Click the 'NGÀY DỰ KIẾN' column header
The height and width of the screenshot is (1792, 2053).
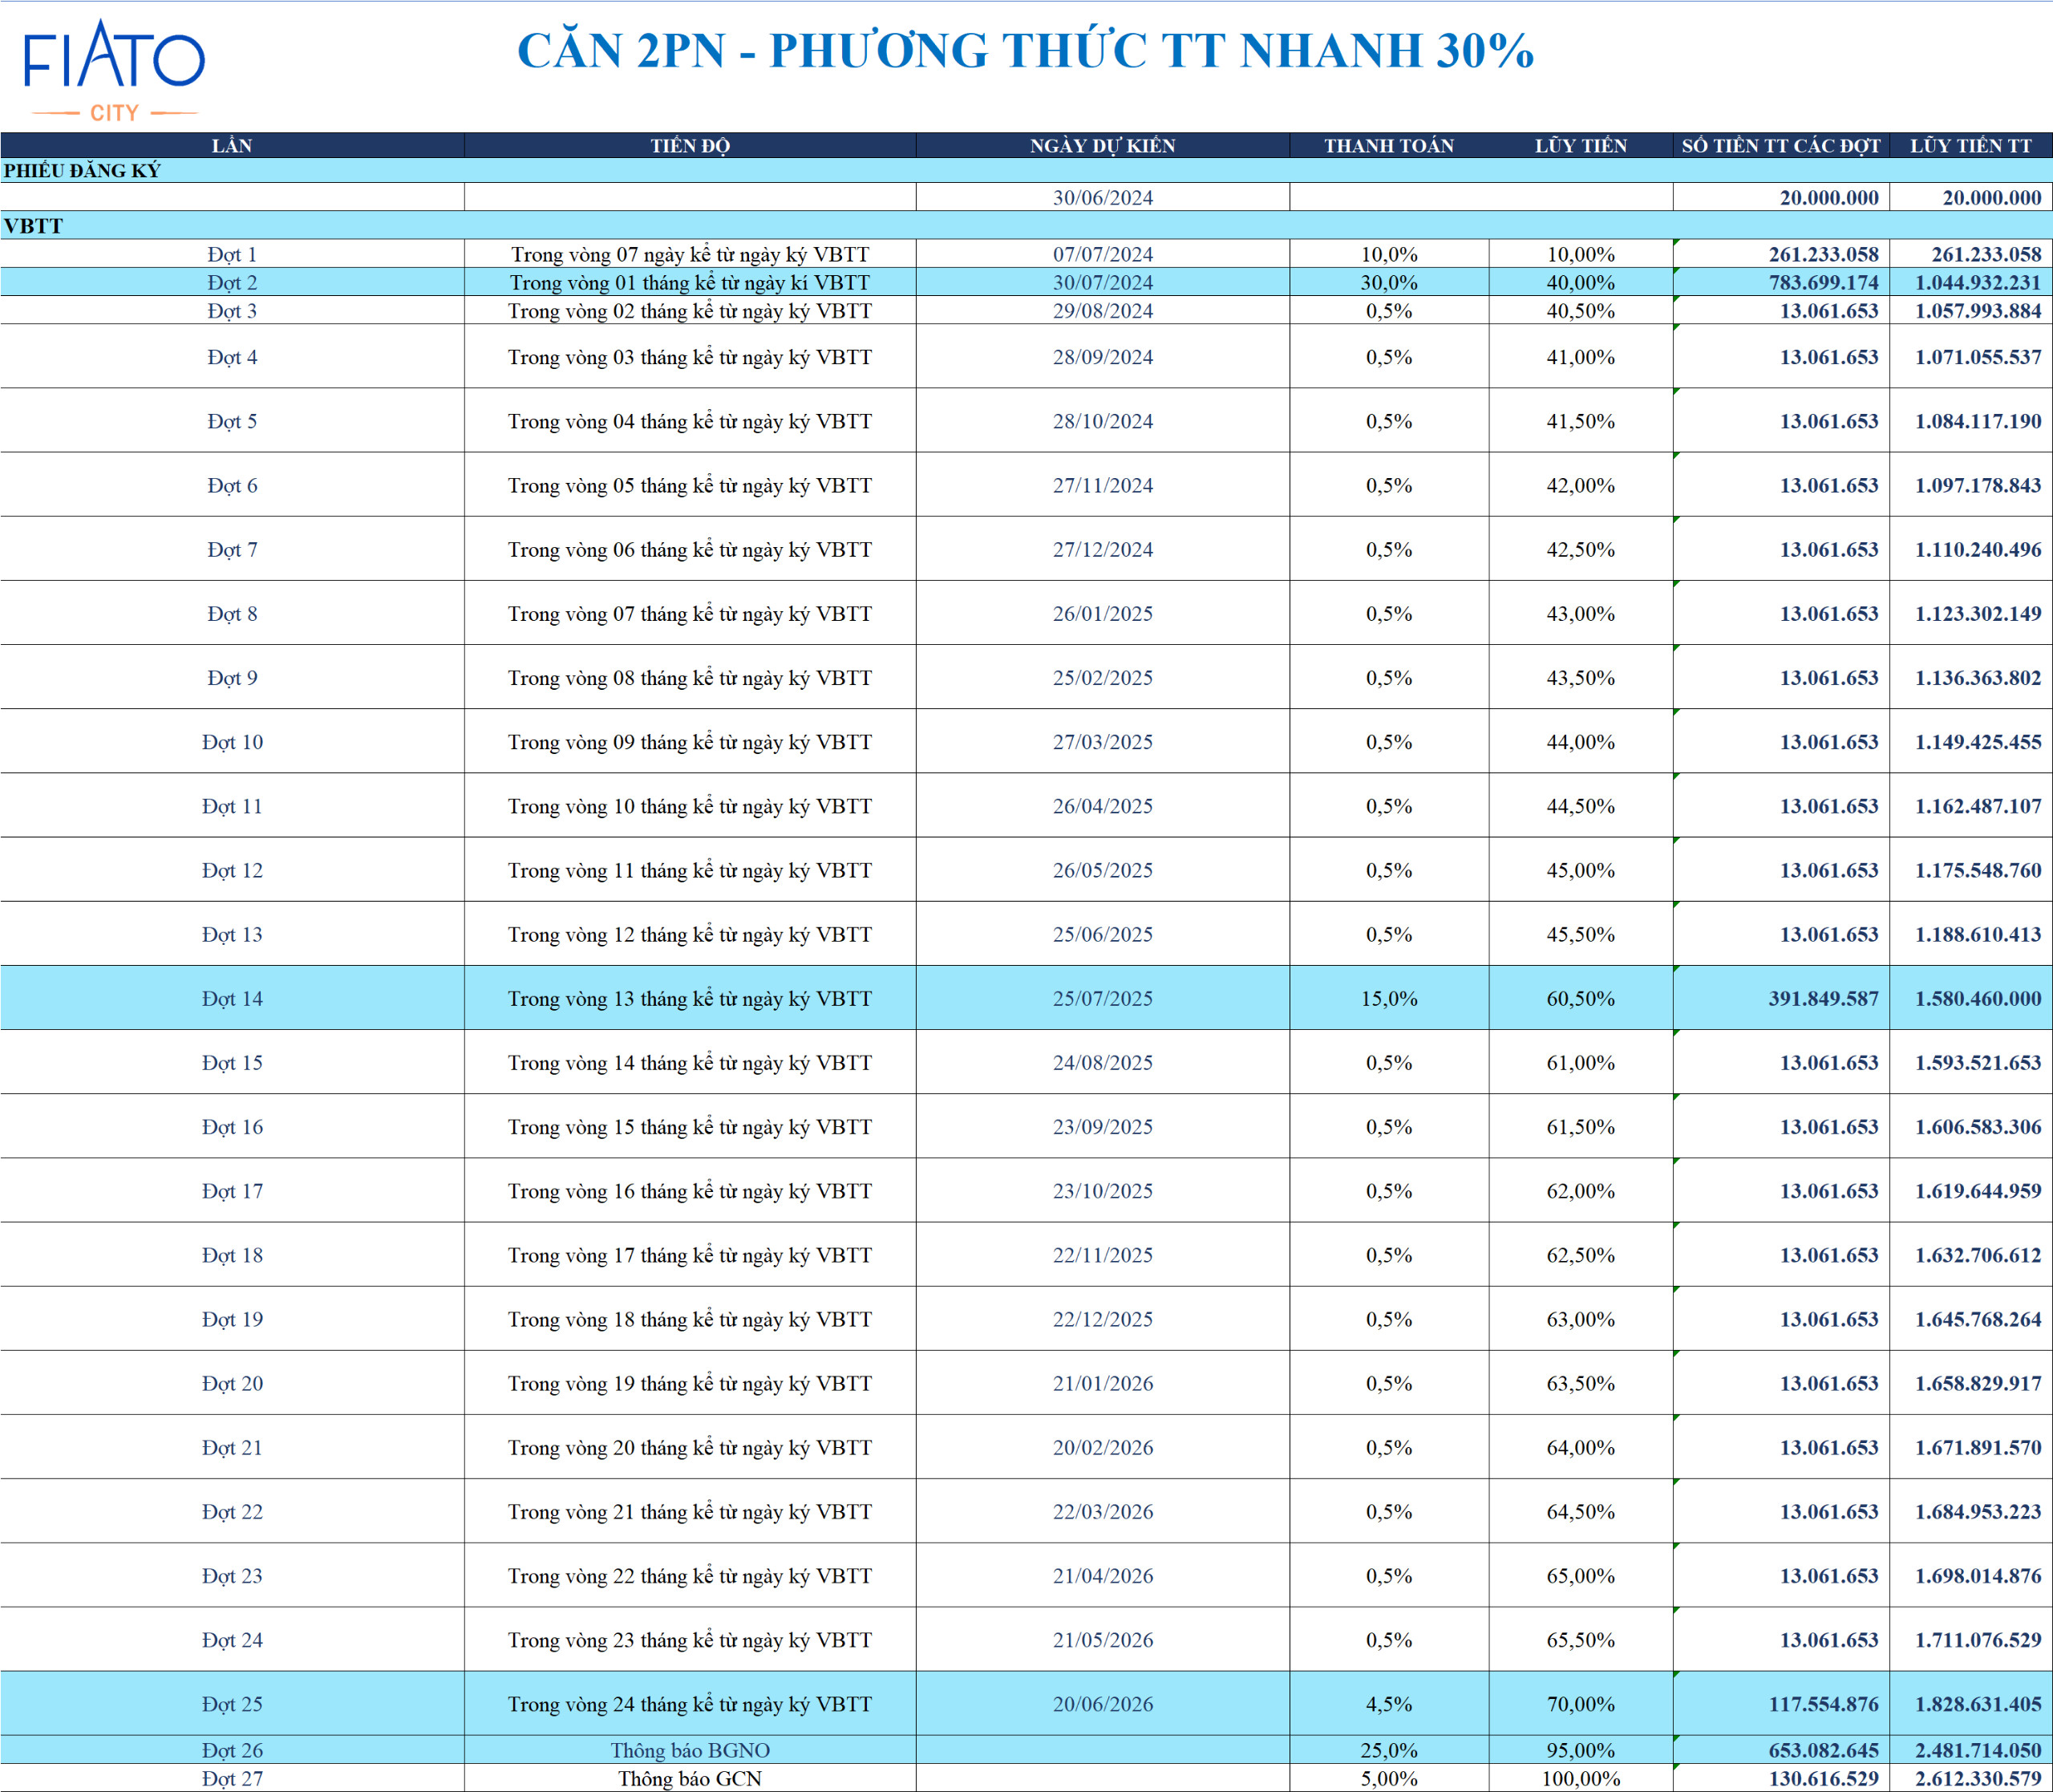tap(1103, 146)
